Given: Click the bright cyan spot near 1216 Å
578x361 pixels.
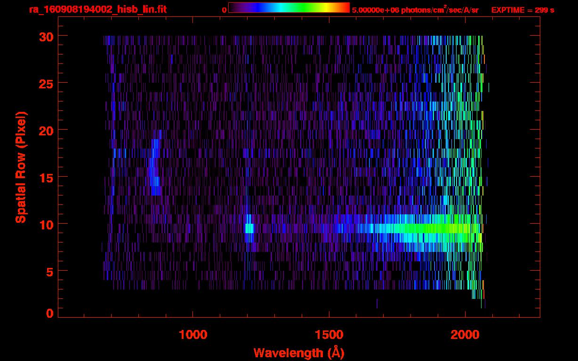Looking at the screenshot, I should tap(249, 228).
